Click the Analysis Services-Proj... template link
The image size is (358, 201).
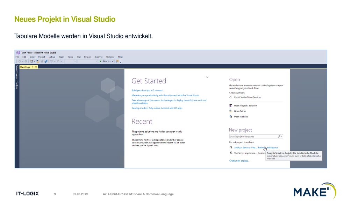[245, 148]
